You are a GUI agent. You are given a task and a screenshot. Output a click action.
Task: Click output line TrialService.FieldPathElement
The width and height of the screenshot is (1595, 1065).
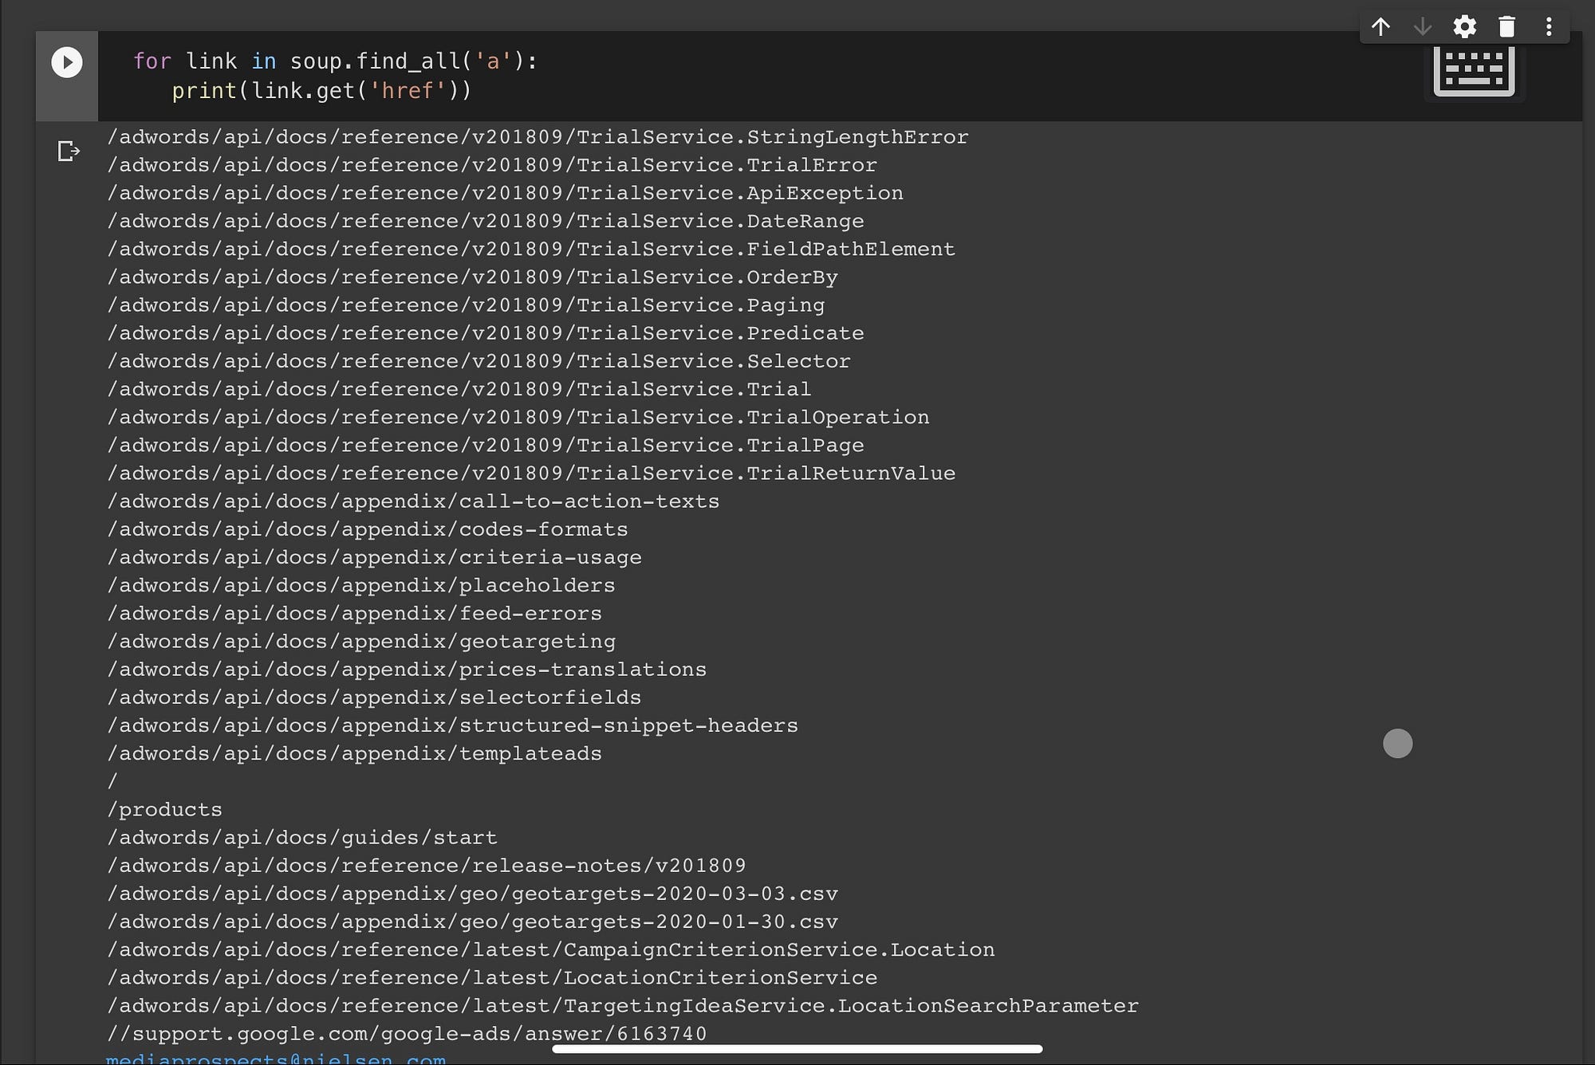[531, 249]
